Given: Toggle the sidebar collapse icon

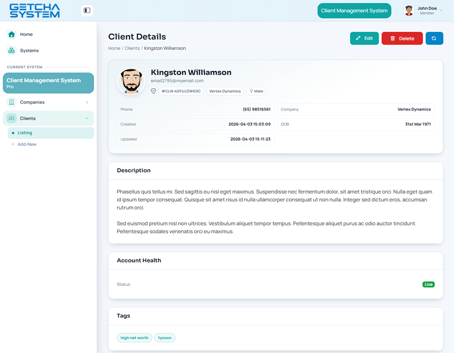Looking at the screenshot, I should pos(87,10).
